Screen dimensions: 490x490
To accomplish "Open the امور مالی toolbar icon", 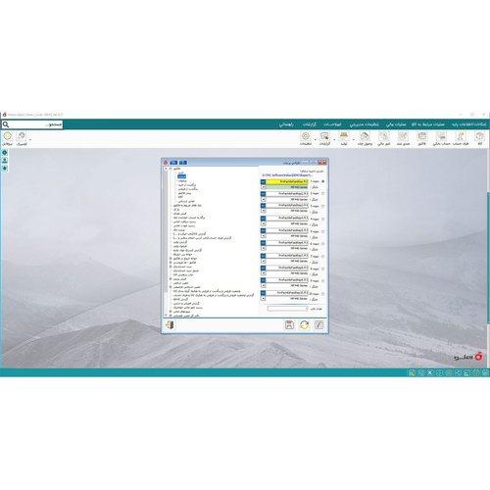I will pos(384,136).
